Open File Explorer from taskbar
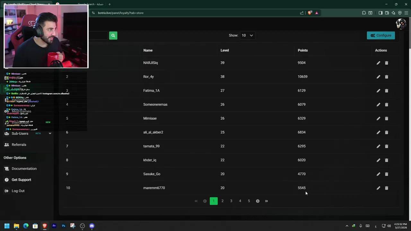Viewport: 411px width, 231px height. pos(16,226)
